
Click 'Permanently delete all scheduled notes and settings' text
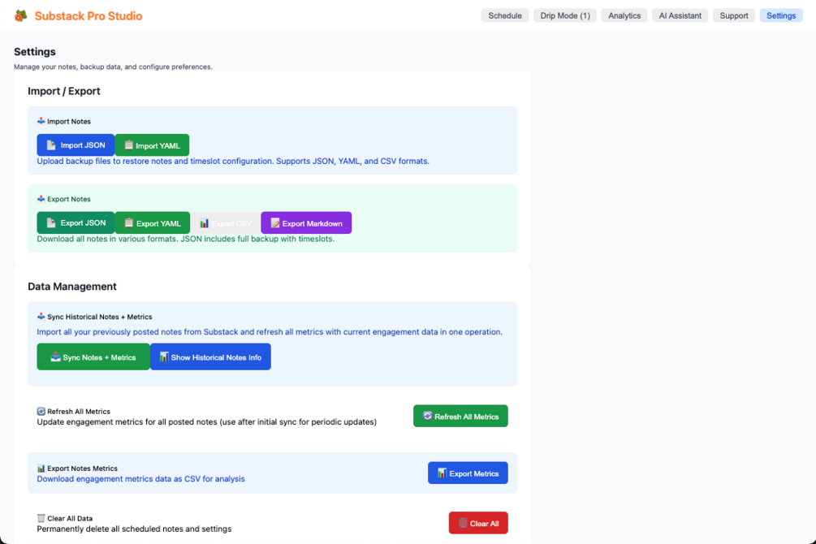click(134, 529)
